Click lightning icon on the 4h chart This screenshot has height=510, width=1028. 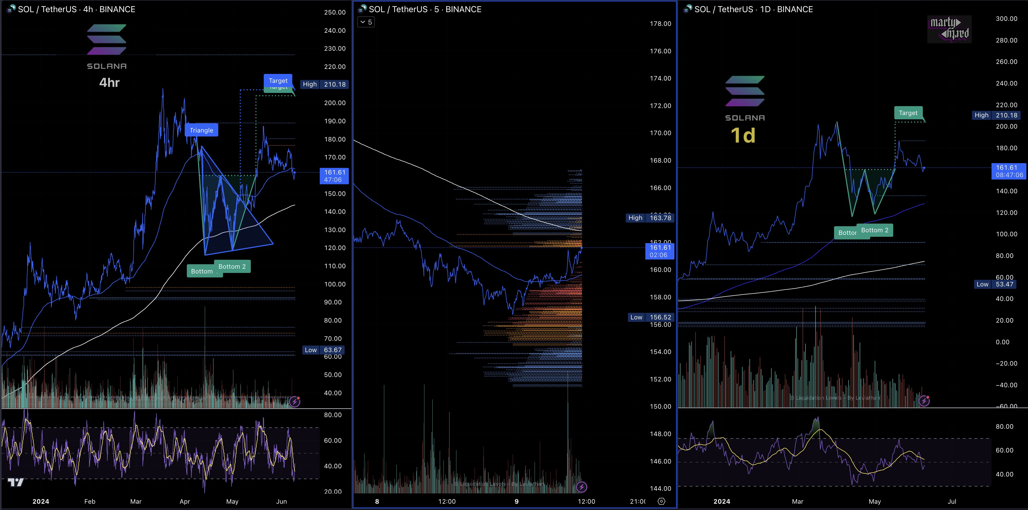click(294, 402)
